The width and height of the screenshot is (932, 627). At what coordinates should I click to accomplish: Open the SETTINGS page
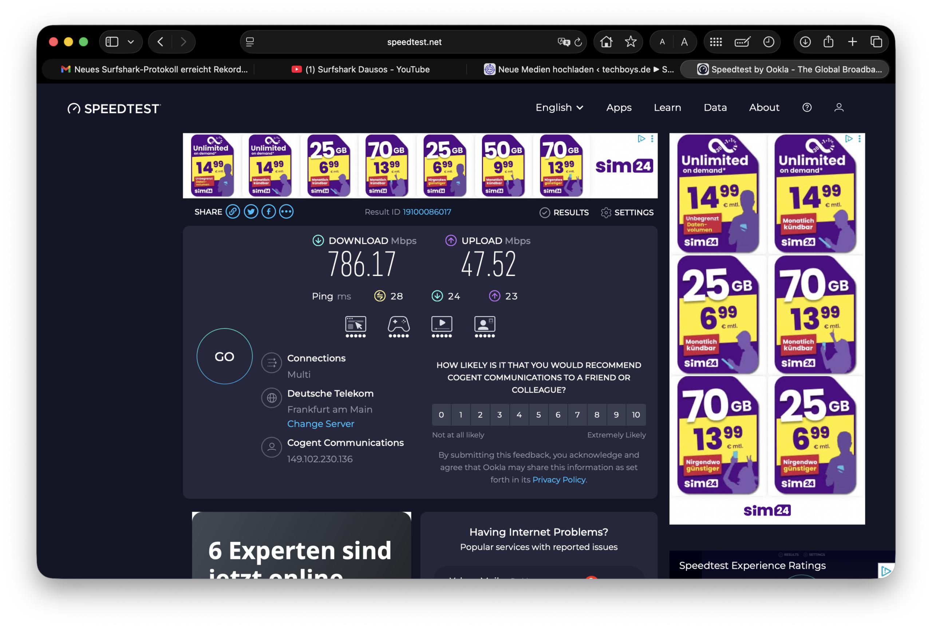[627, 212]
